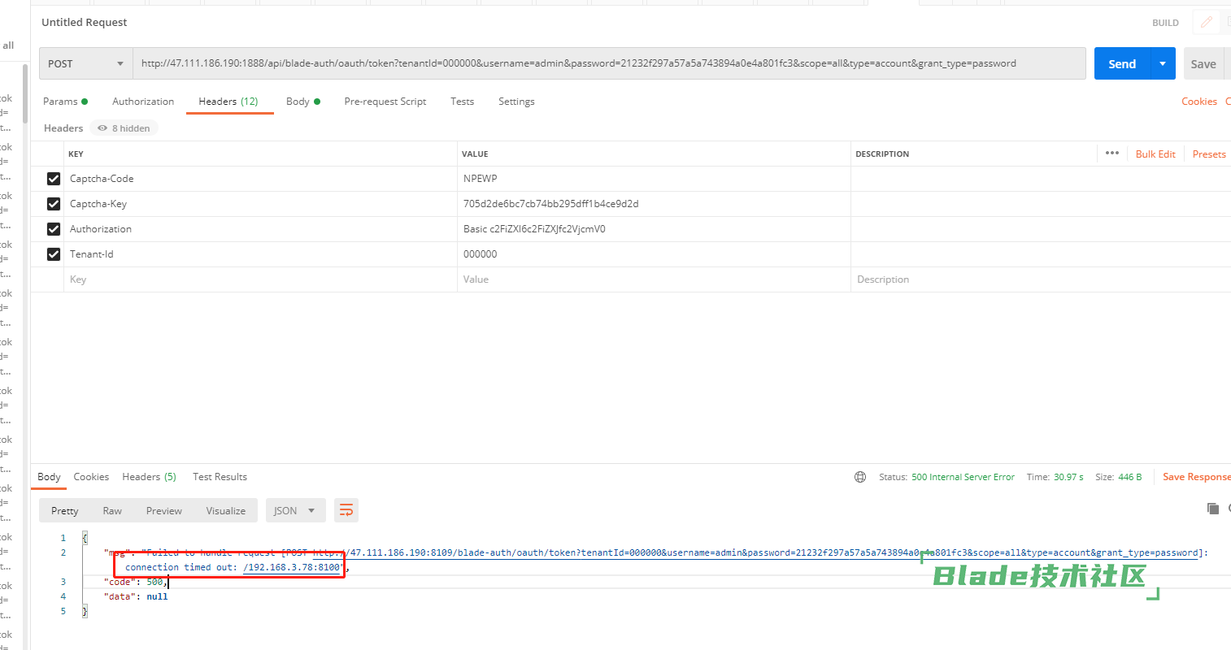Screen dimensions: 1231x650
Task: Click the empty Description field in new row
Action: point(1041,279)
